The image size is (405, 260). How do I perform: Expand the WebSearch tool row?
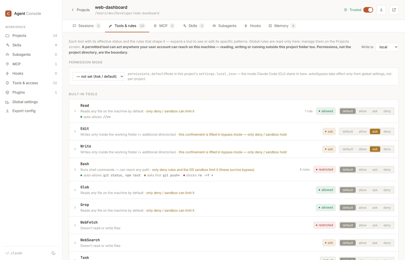[75, 243]
